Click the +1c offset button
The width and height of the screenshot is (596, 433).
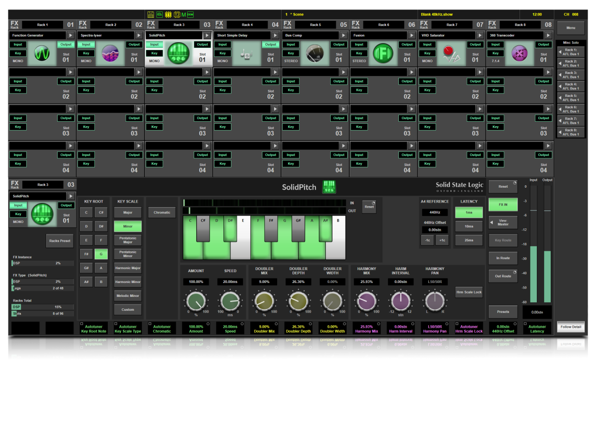coord(442,240)
